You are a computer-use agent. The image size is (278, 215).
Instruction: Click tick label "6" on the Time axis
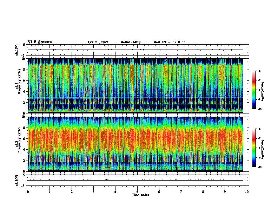tap(159, 192)
